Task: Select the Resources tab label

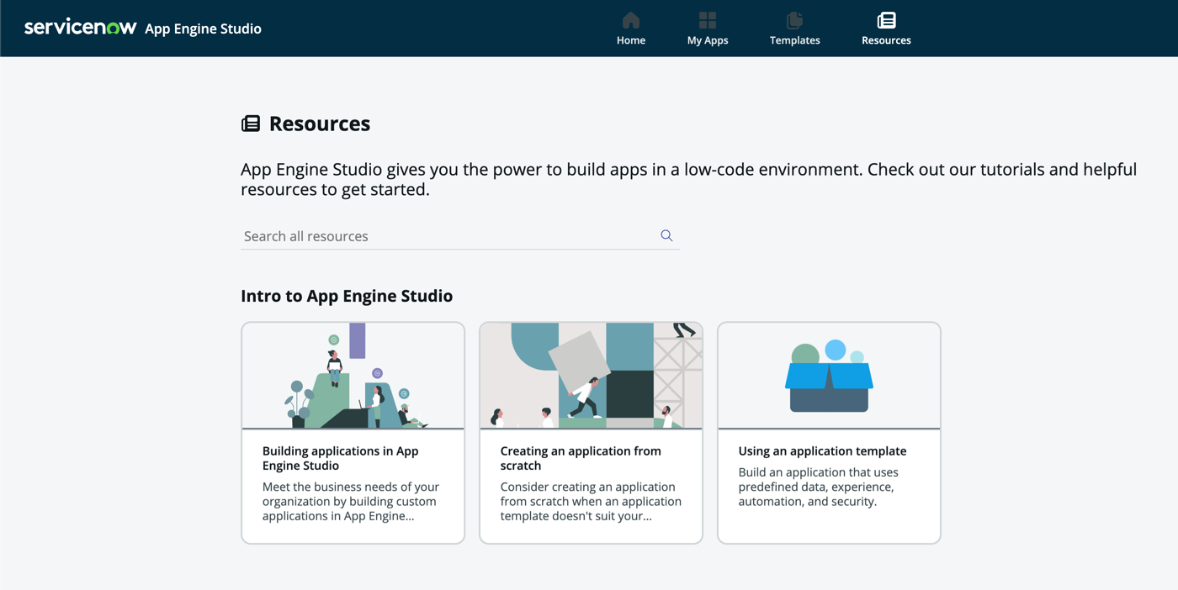Action: [x=886, y=40]
